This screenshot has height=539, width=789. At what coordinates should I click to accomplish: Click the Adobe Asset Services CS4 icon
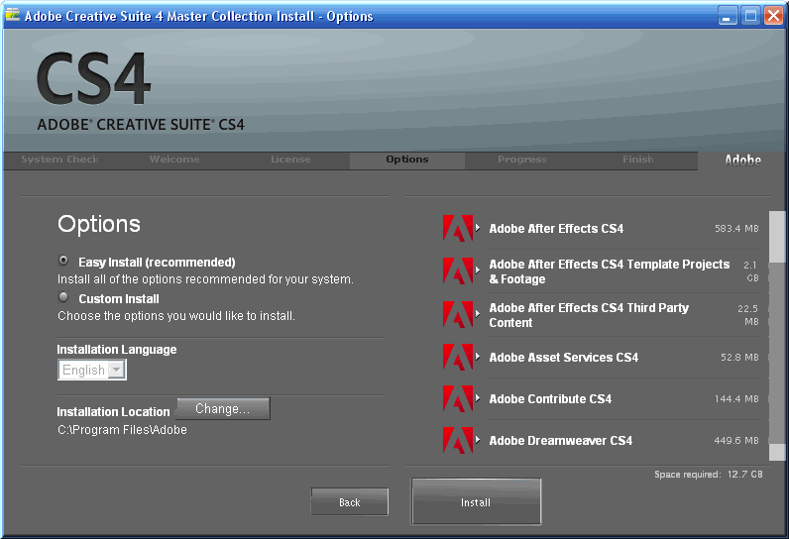(457, 357)
